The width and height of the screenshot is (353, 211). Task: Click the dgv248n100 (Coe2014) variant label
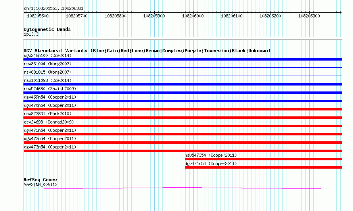48,55
